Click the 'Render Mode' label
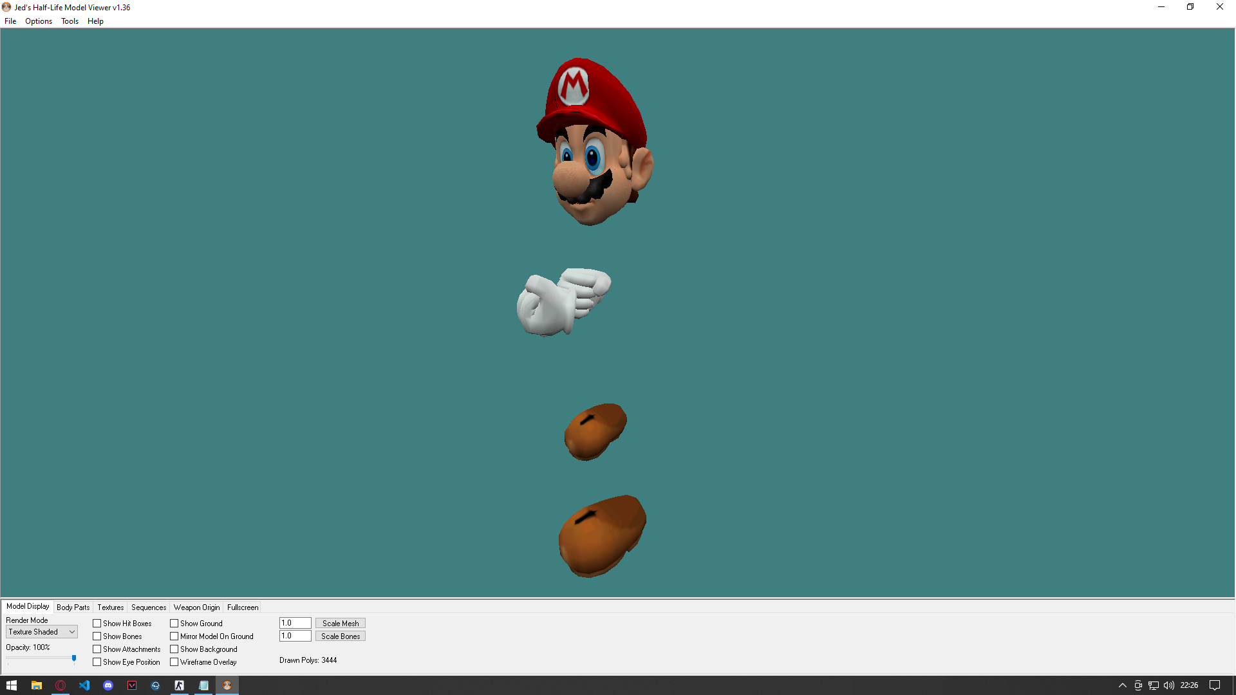The image size is (1236, 695). click(x=27, y=620)
